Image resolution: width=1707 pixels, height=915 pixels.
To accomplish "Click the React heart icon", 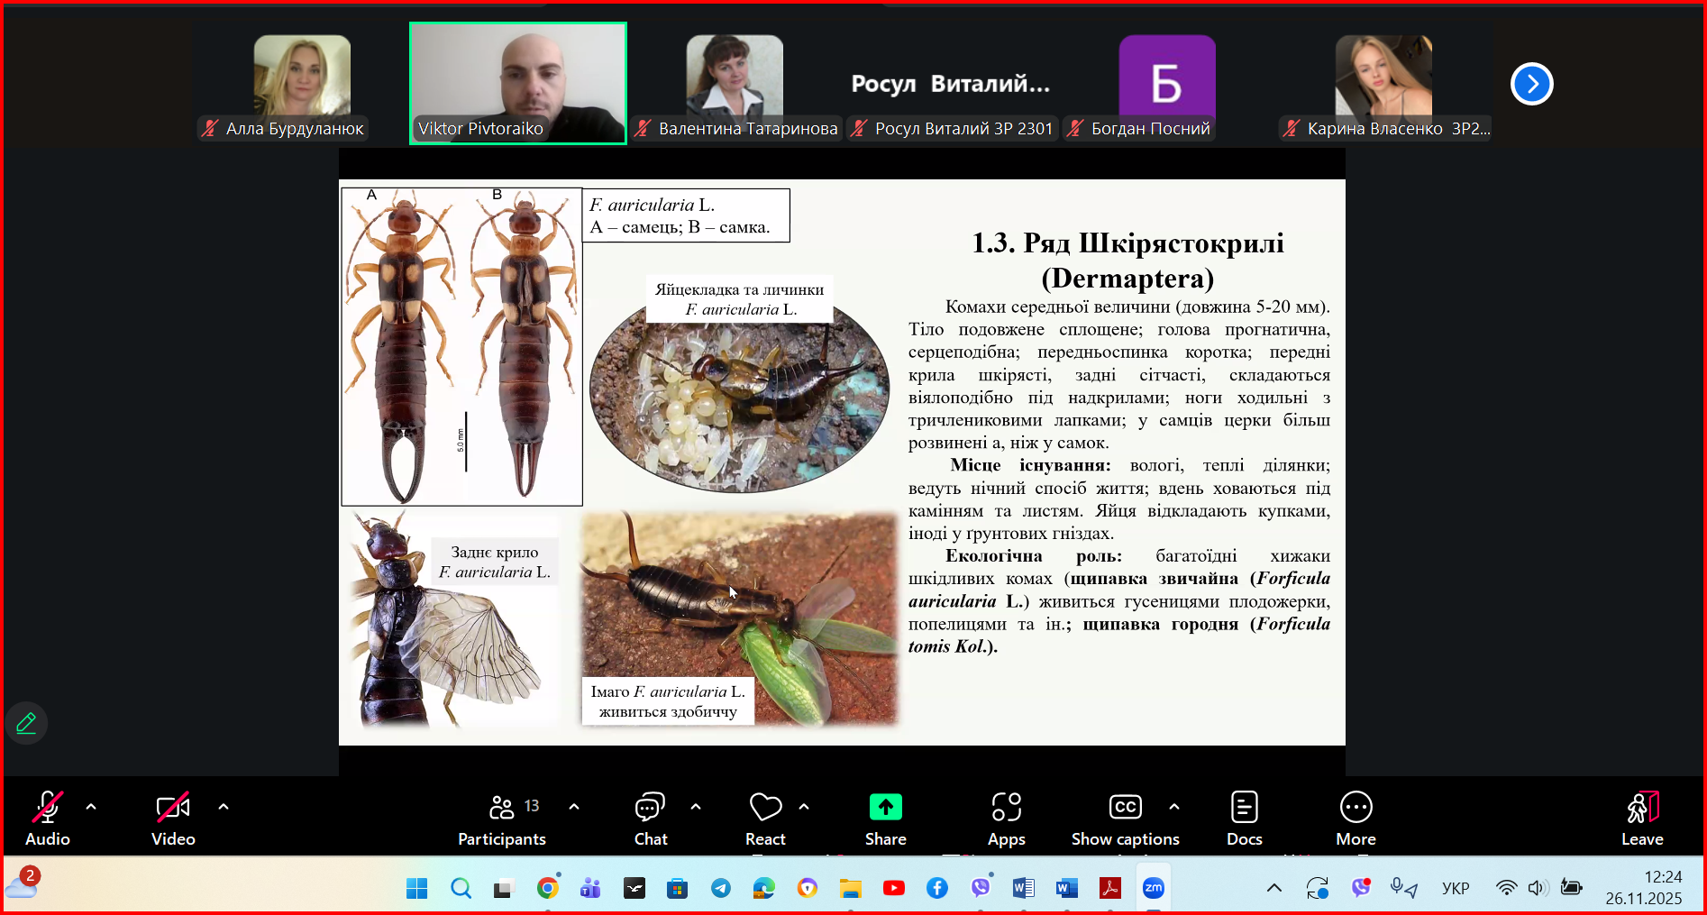I will point(765,818).
